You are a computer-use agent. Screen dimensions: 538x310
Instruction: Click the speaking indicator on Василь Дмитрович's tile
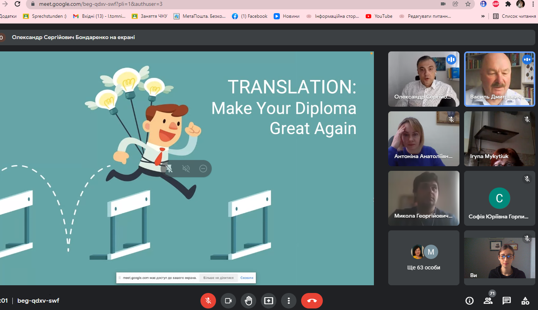coord(527,60)
